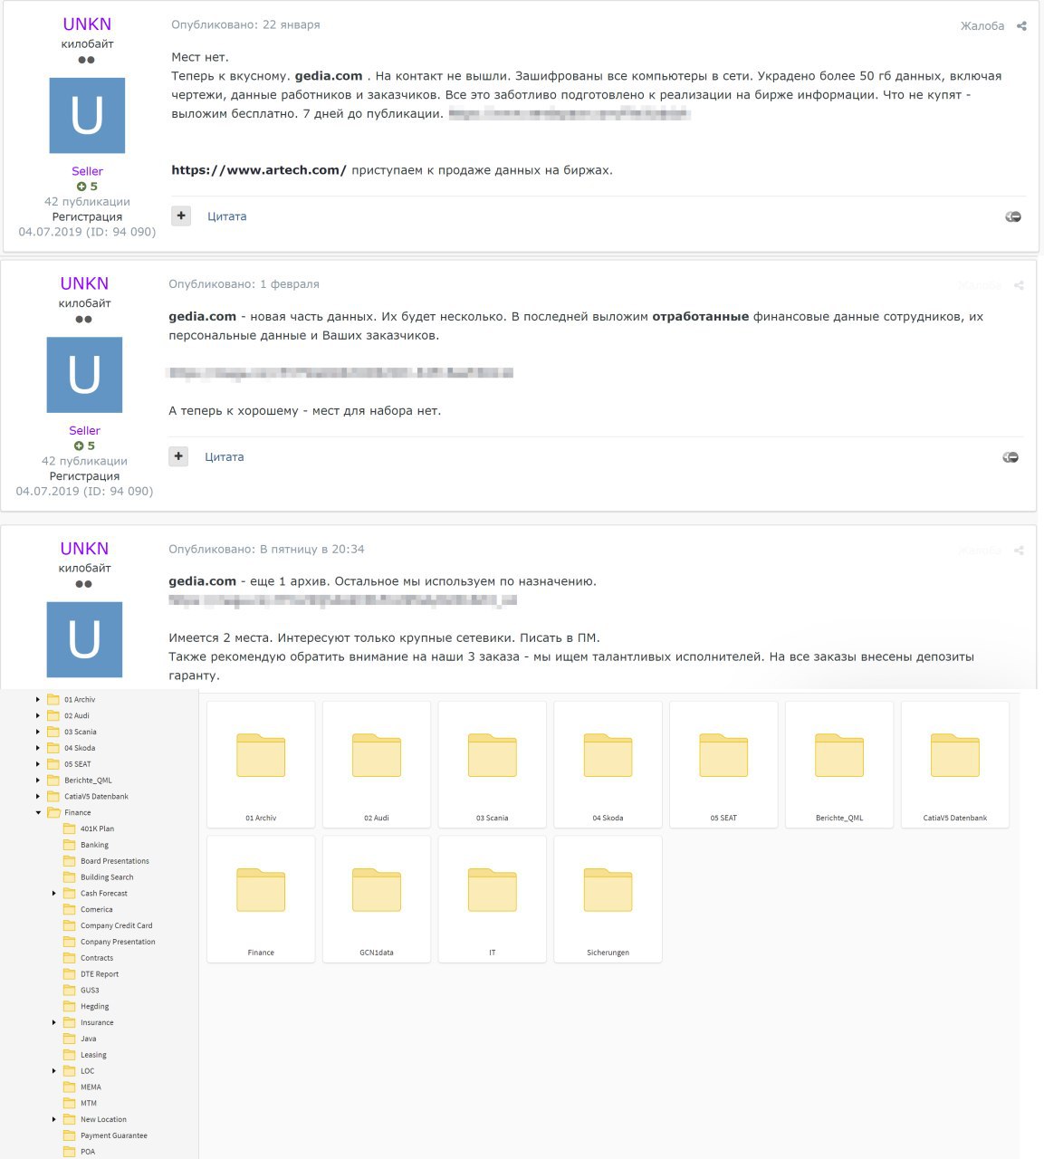Expand the 01 Archiv tree node arrow
The height and width of the screenshot is (1159, 1044).
(38, 700)
